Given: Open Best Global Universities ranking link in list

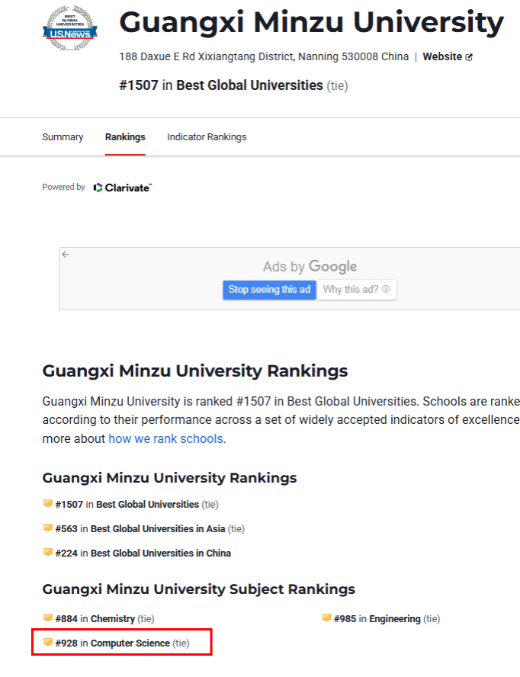Looking at the screenshot, I should coord(147,504).
